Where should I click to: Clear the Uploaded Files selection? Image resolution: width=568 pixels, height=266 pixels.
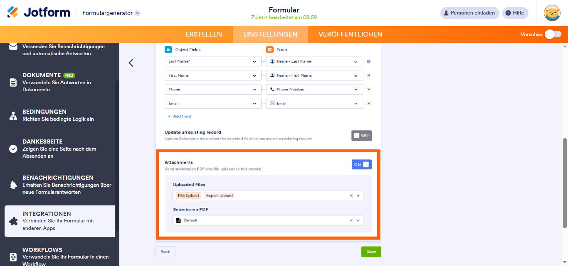351,195
